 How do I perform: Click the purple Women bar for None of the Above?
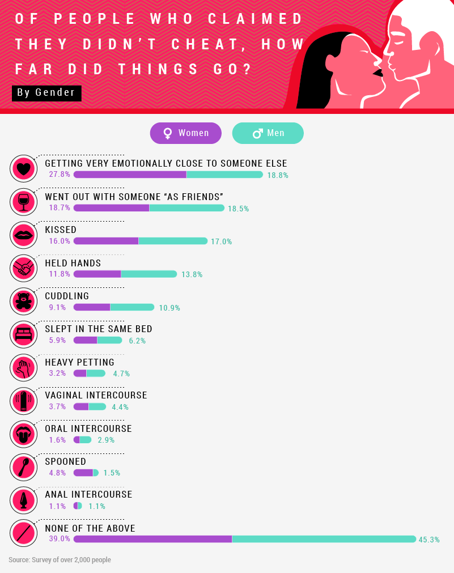(x=152, y=539)
